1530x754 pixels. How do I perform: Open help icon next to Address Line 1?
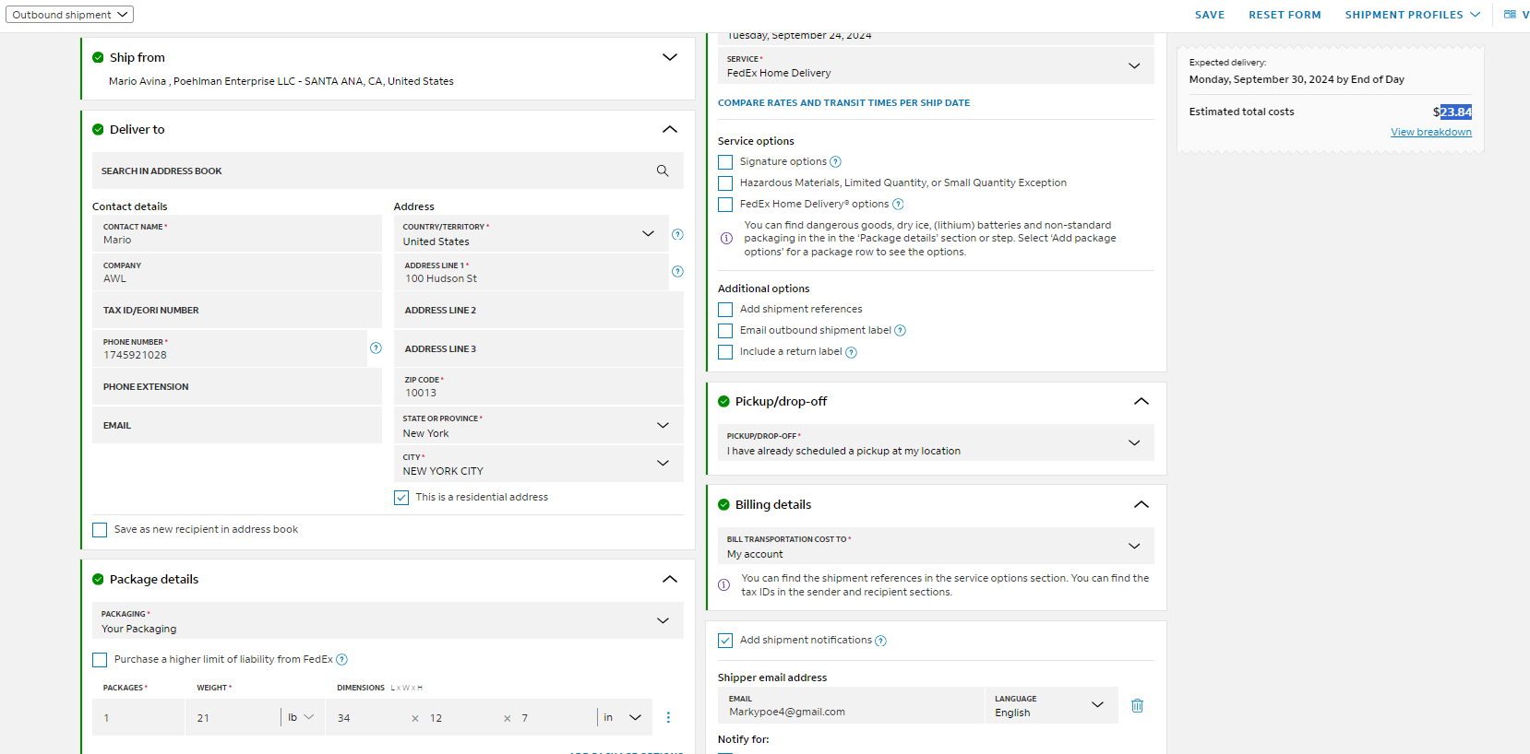[x=677, y=272]
